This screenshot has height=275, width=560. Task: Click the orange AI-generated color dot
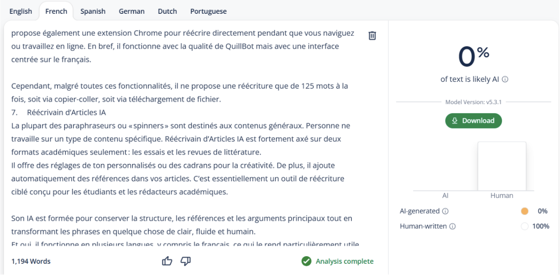[x=525, y=211]
